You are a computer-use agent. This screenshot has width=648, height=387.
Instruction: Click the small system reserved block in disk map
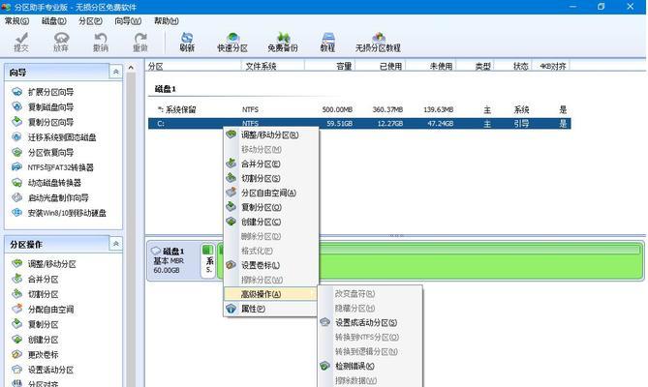click(x=208, y=261)
